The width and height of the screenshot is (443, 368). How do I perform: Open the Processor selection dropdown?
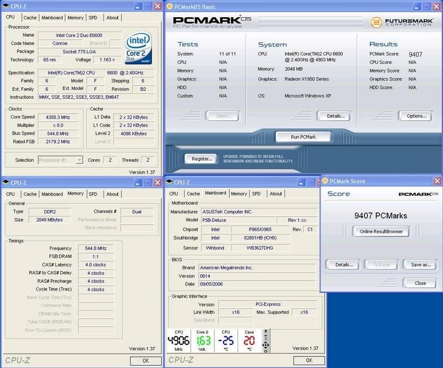79,160
